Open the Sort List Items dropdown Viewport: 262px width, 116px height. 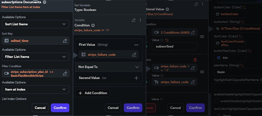coord(36,24)
